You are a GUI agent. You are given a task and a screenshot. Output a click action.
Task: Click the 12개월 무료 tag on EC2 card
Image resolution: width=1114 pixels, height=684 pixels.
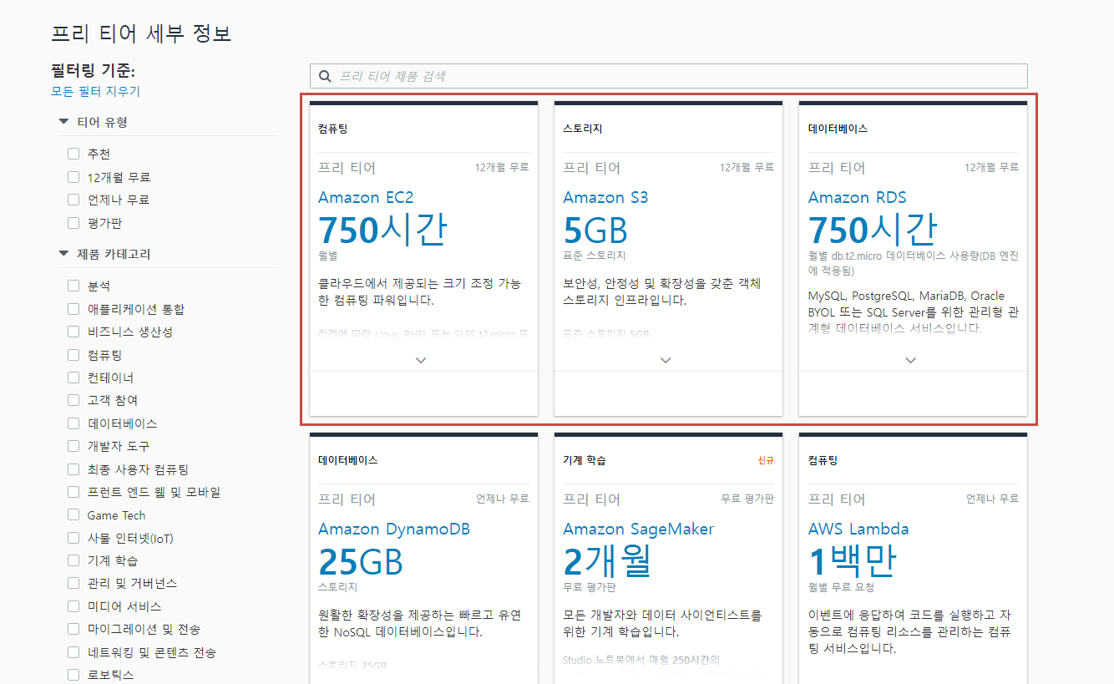coord(502,167)
